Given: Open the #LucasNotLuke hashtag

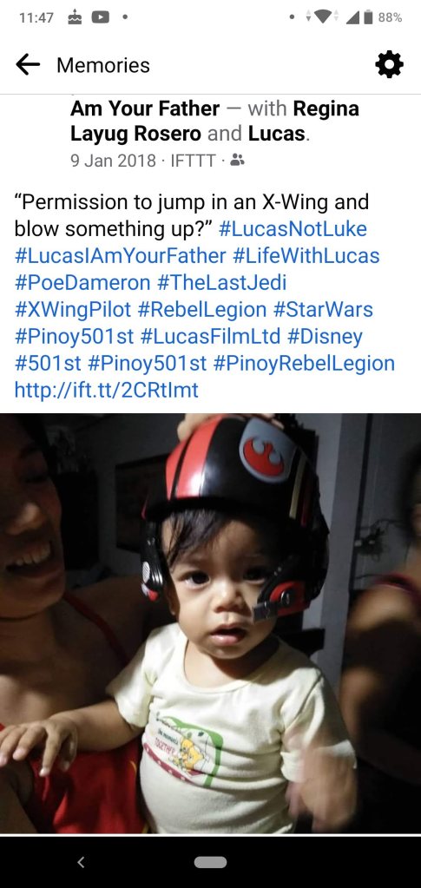Looking at the screenshot, I should pyautogui.click(x=293, y=229).
